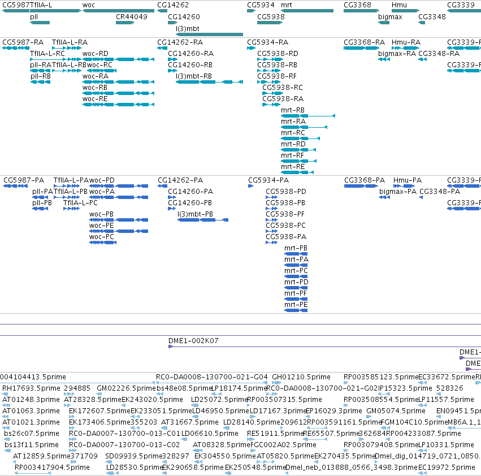Viewport: 481px width, 476px height.
Task: Open transcript Hmu-RA
Action: (x=405, y=48)
